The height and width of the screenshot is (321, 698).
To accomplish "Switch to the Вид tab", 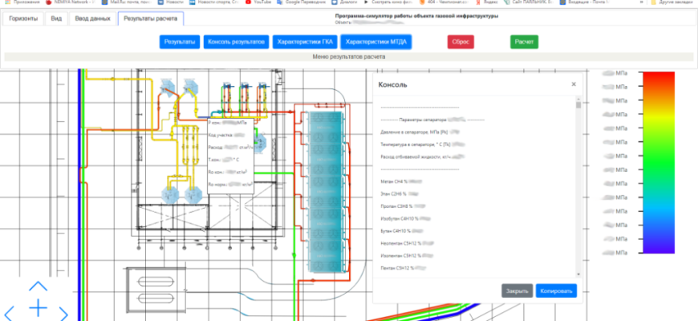I will pos(55,18).
